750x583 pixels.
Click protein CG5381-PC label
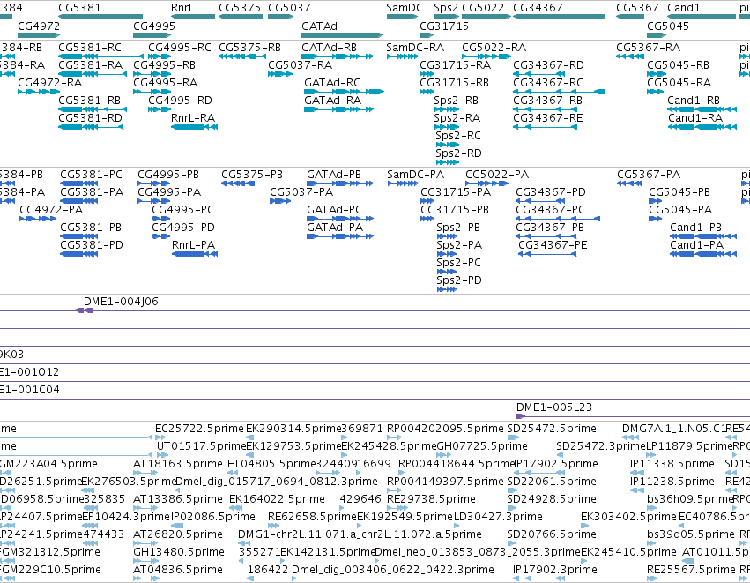(x=91, y=175)
